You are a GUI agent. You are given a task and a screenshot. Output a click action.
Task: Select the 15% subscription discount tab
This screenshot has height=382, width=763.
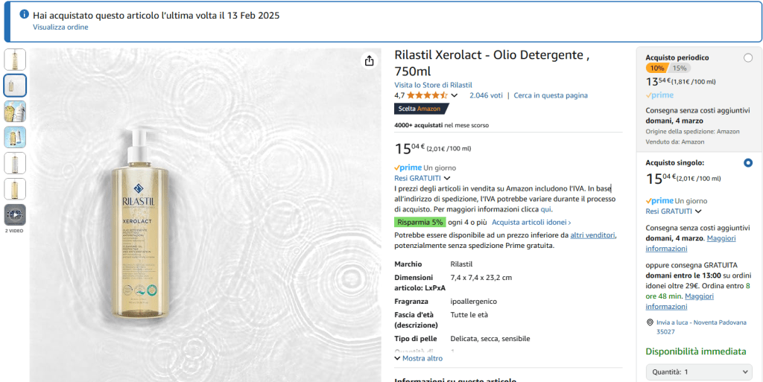coord(680,69)
